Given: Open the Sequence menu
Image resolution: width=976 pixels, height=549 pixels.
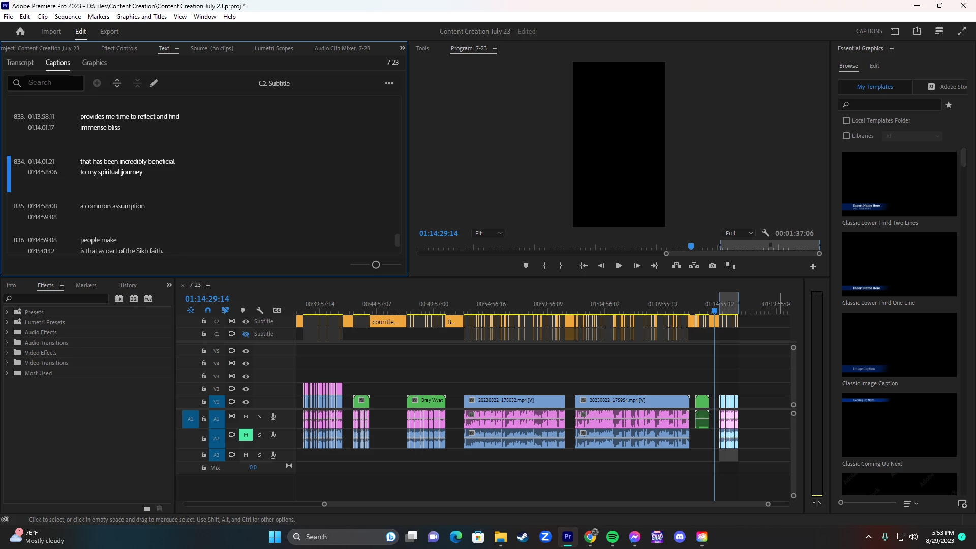Looking at the screenshot, I should (x=68, y=17).
